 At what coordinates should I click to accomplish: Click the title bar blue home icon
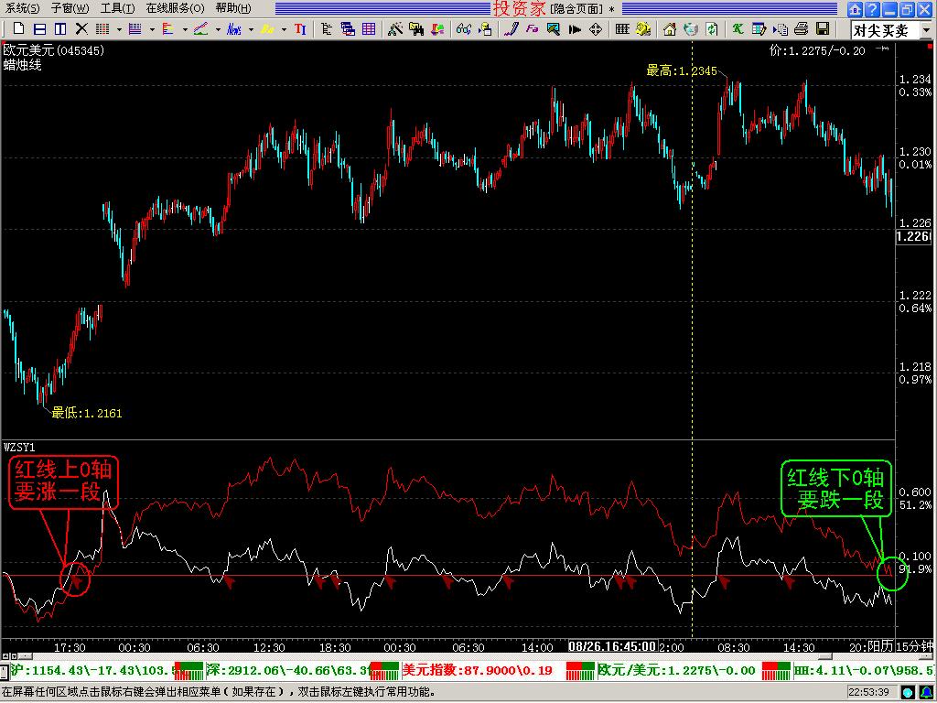856,9
